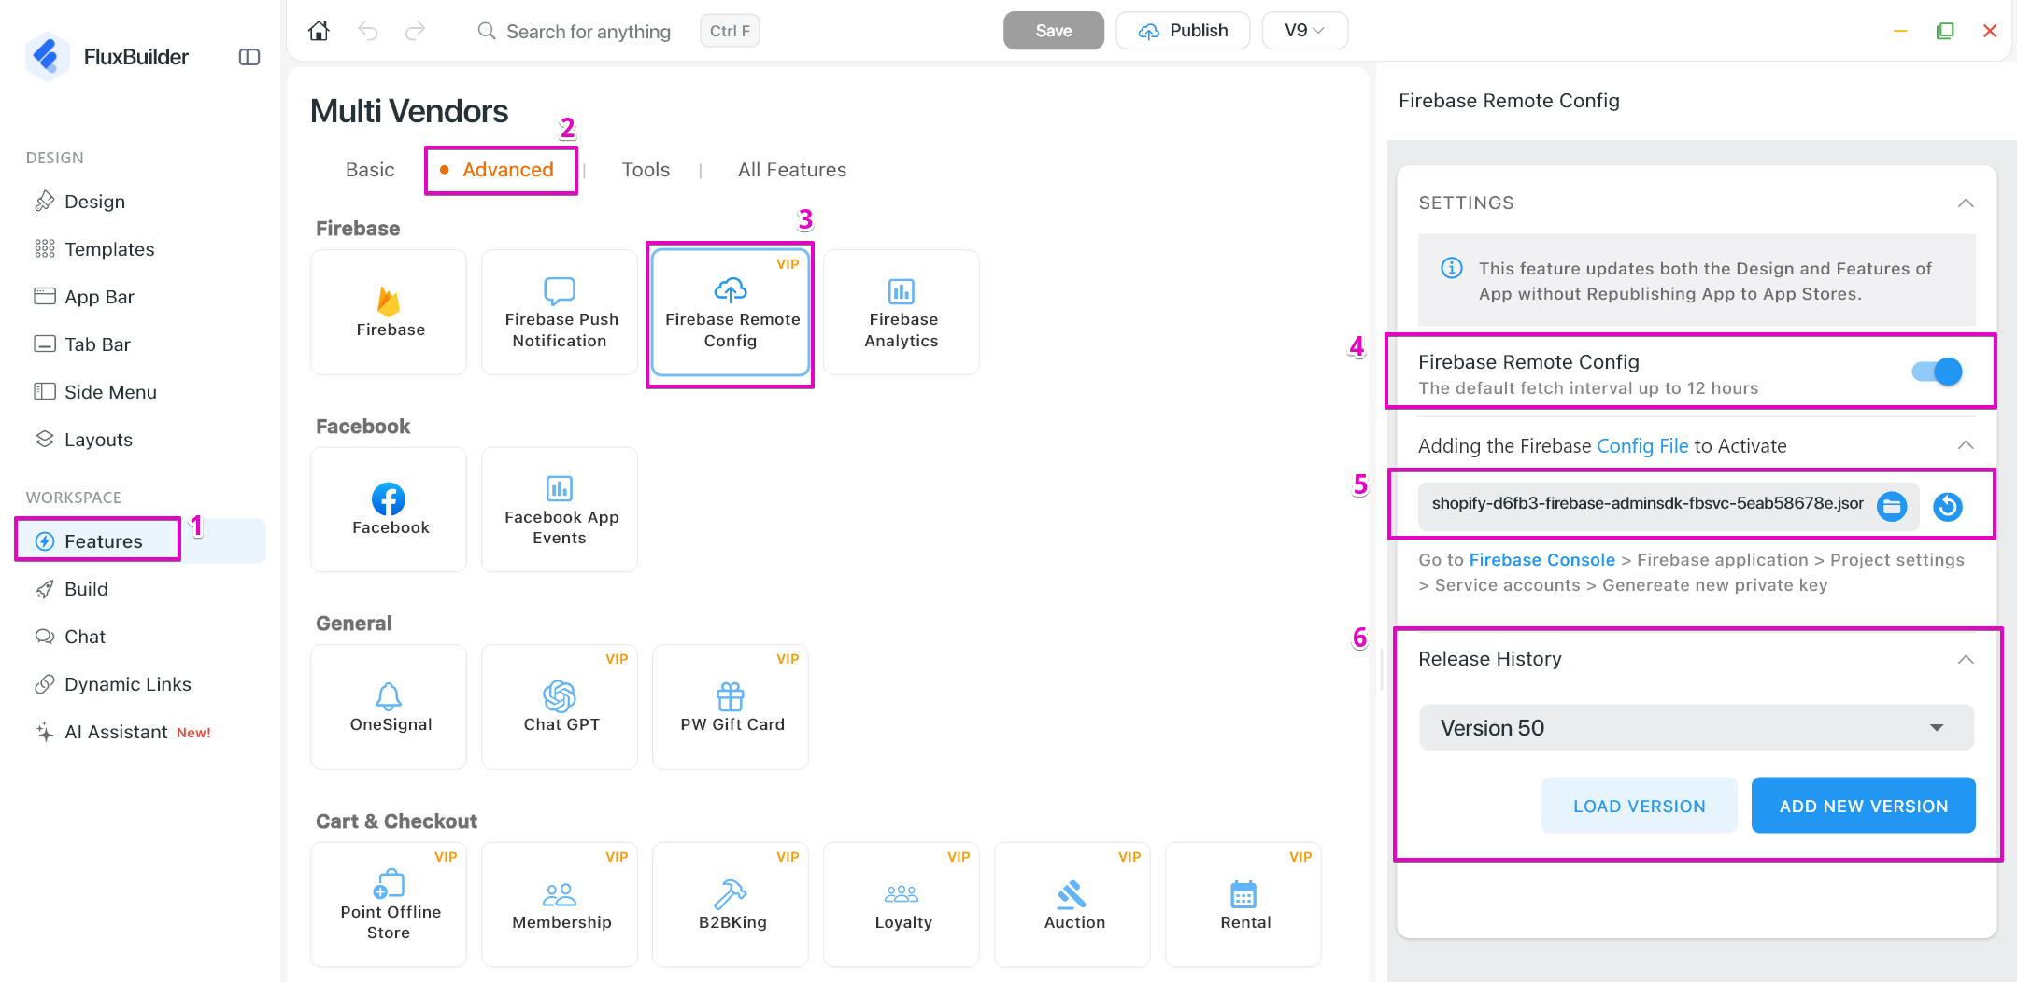The width and height of the screenshot is (2017, 982).
Task: Open the Auction feature card
Action: click(1072, 905)
